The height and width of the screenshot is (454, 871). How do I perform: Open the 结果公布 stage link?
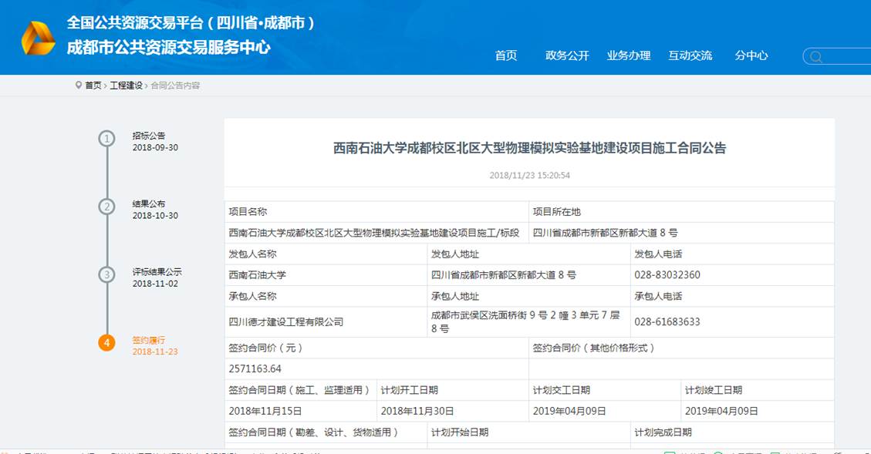(149, 203)
